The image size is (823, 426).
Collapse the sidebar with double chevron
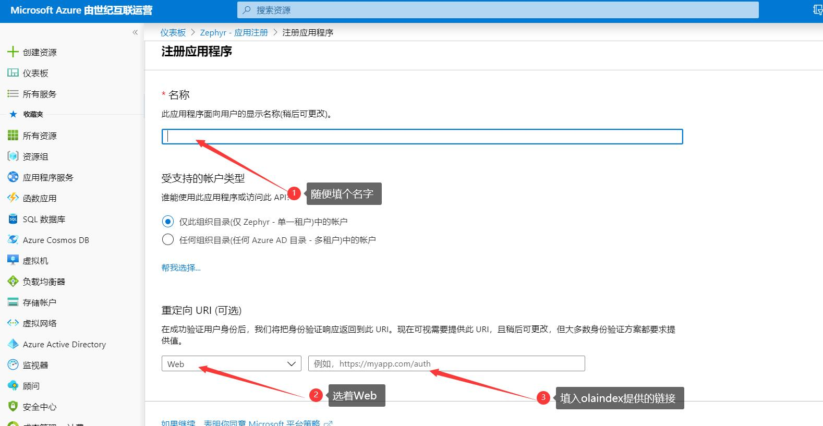point(135,32)
